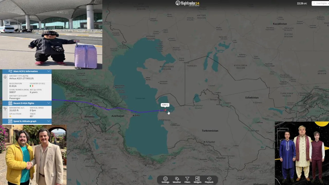
Task: Click the GPS altitude lock icon
Action: [x=10, y=116]
